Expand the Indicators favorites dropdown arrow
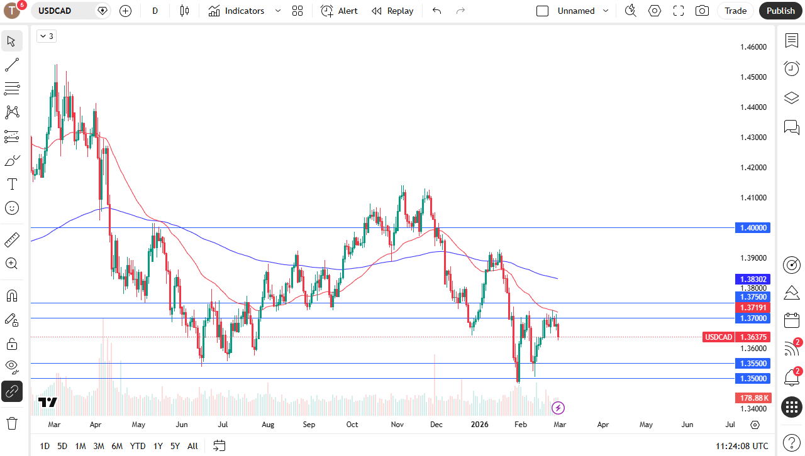 (278, 11)
